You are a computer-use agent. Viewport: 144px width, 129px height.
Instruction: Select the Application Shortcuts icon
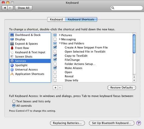point(12,74)
